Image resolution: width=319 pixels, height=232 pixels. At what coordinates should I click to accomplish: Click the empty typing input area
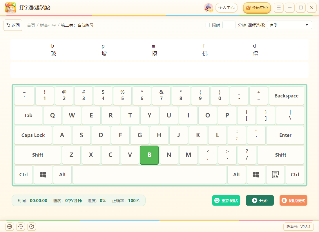coord(159,70)
